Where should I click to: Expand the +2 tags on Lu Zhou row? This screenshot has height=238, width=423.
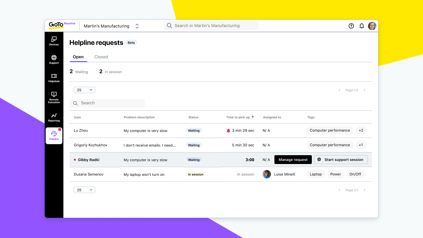[x=361, y=130]
